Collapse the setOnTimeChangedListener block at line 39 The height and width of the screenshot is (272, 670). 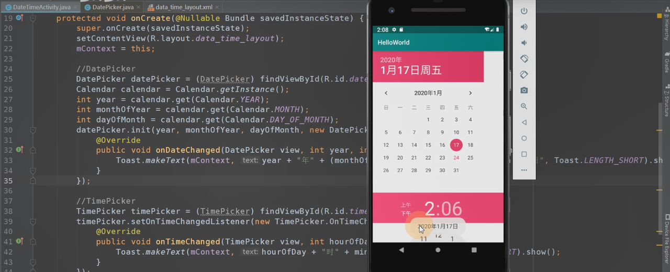pyautogui.click(x=33, y=221)
